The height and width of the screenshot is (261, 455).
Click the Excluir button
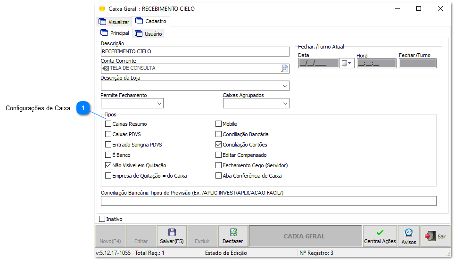[x=202, y=236]
